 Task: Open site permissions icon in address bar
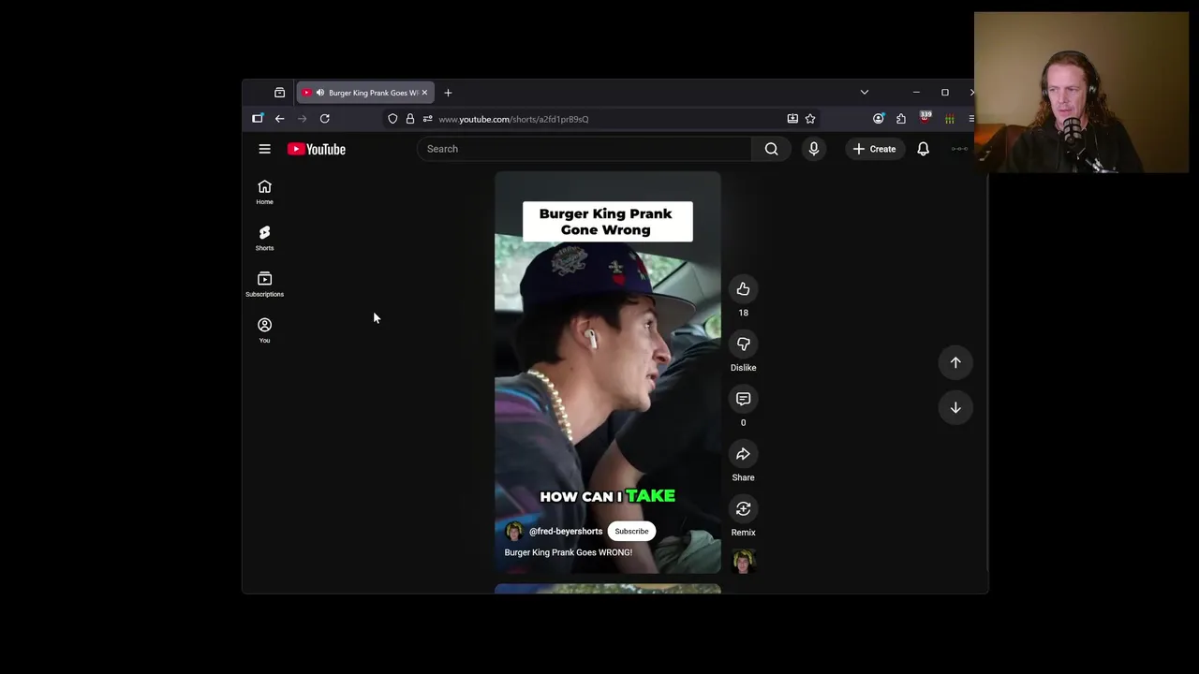(x=427, y=119)
